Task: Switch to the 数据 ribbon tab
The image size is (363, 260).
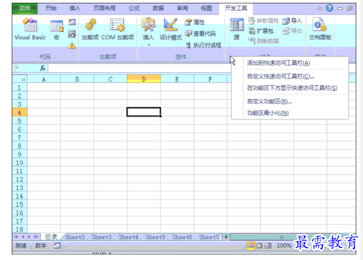Action: [158, 8]
